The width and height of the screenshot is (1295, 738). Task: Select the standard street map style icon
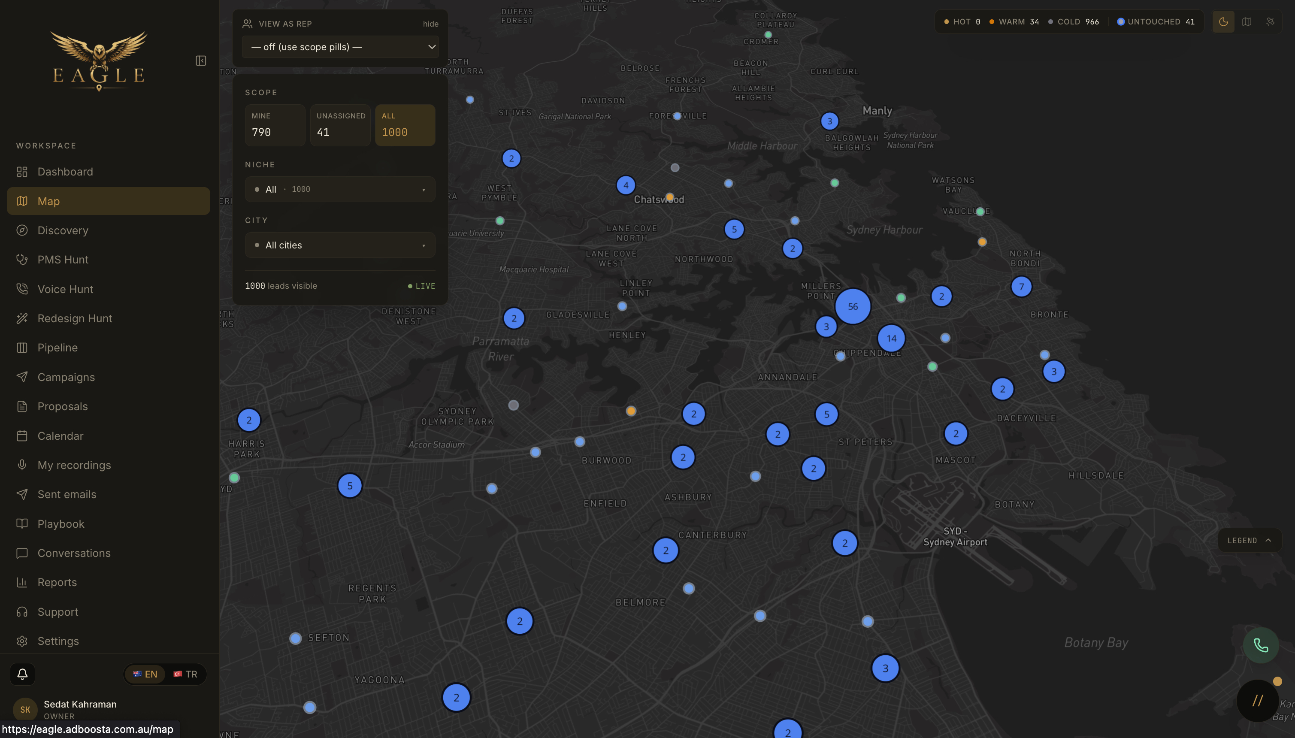1247,22
